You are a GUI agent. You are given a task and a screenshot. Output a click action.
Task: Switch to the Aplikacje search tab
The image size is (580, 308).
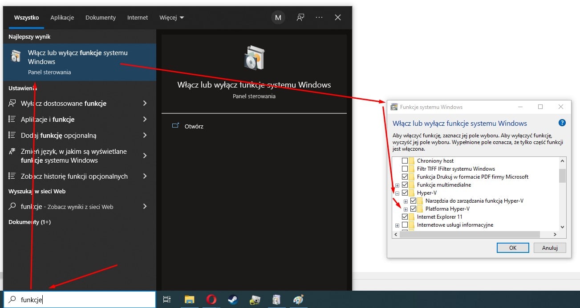62,18
